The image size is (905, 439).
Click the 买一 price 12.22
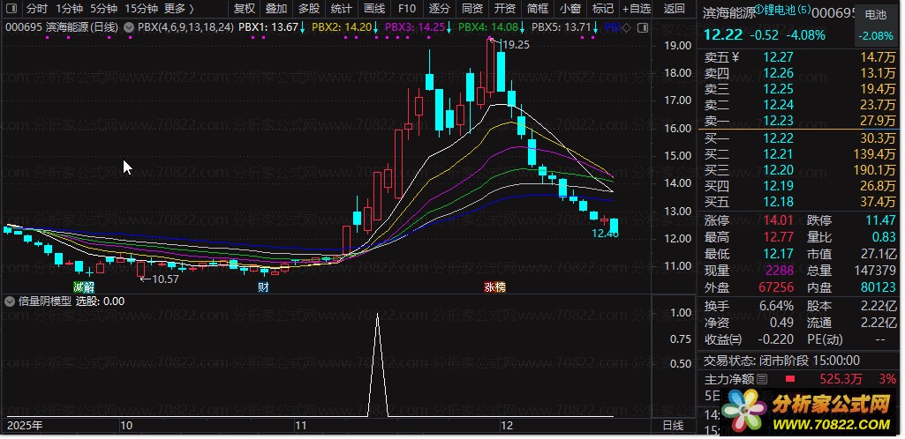pyautogui.click(x=778, y=138)
